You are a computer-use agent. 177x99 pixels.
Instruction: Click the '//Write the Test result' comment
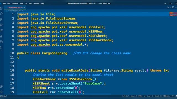click(x=73, y=75)
